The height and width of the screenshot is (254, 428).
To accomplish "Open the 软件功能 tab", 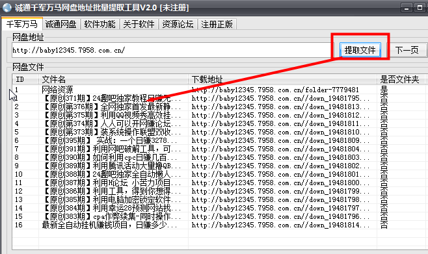I will pos(100,24).
